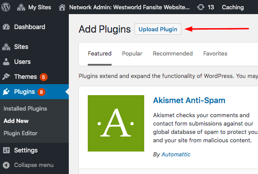Open the updates icon showing 13
The image size is (258, 174).
pyautogui.click(x=201, y=7)
